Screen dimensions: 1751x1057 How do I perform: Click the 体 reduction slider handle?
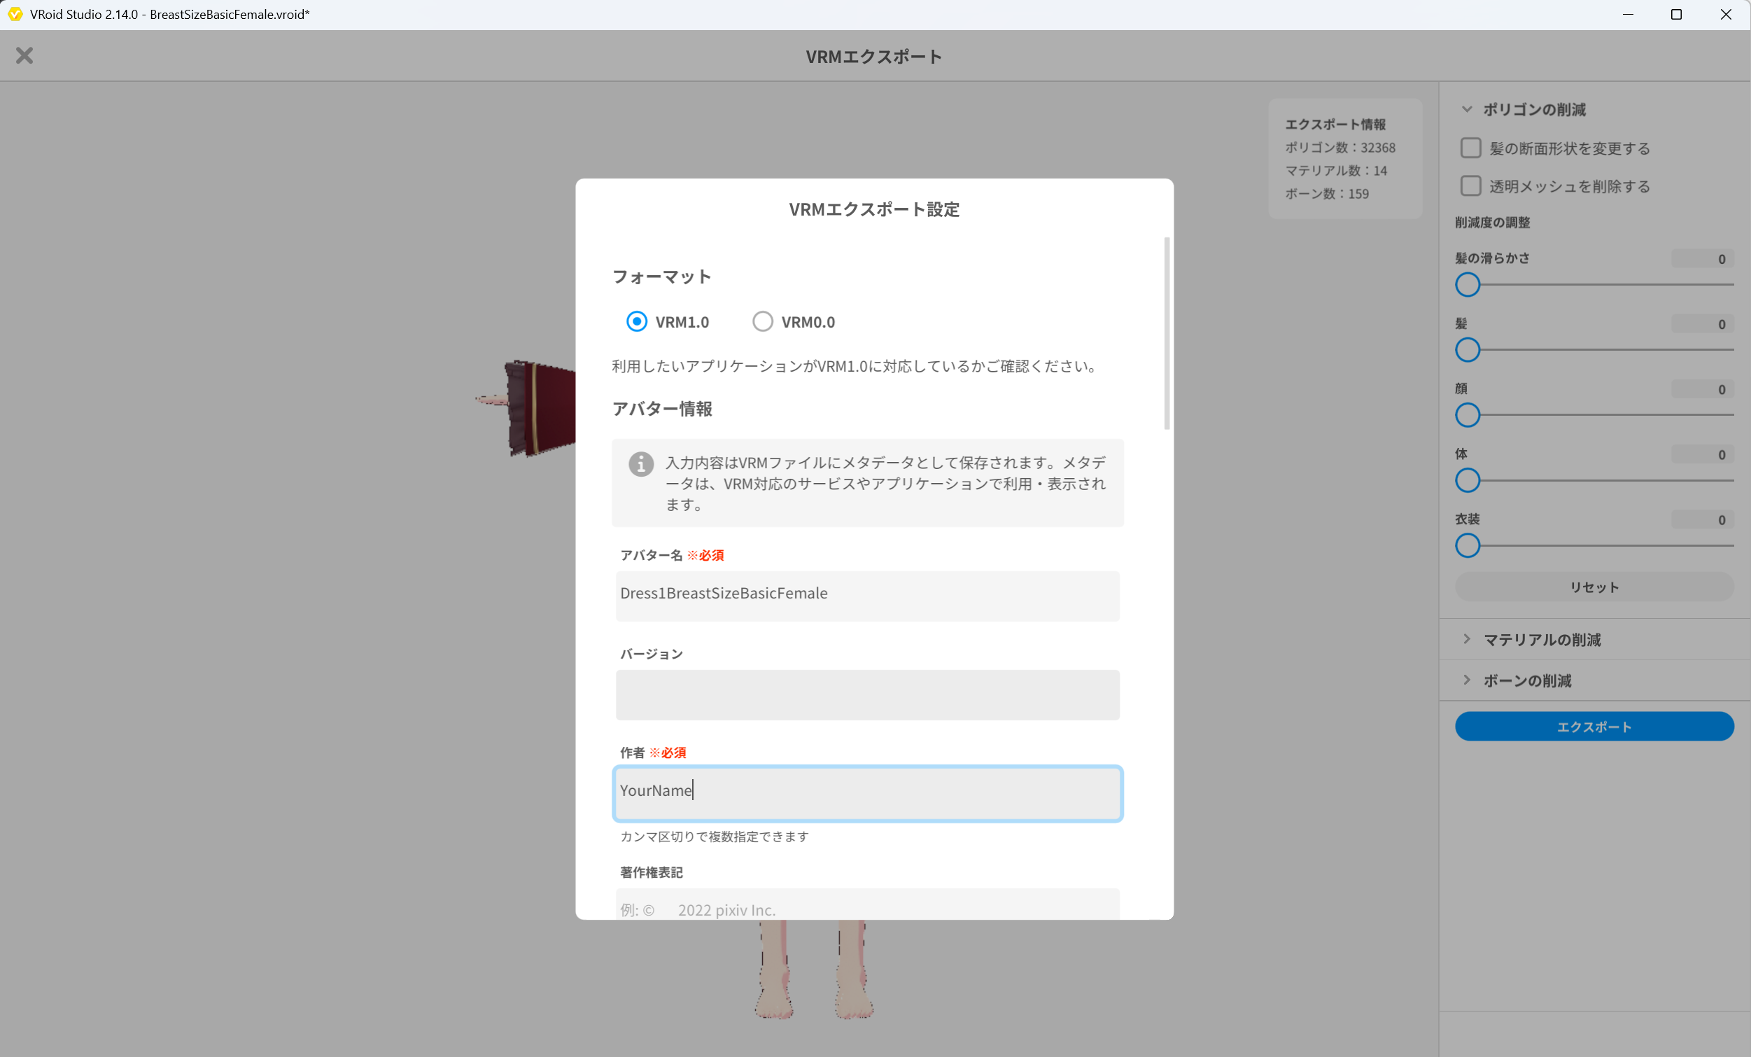pos(1468,480)
